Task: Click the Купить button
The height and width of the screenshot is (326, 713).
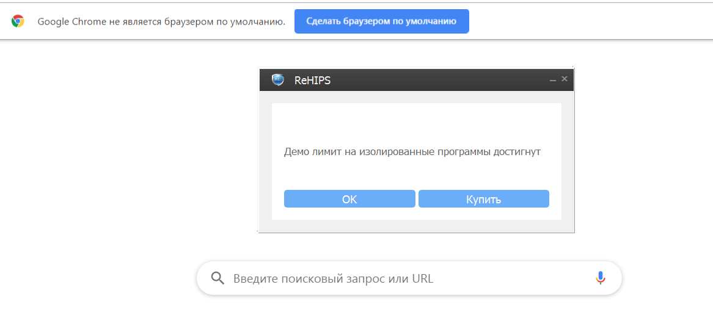Action: 483,199
